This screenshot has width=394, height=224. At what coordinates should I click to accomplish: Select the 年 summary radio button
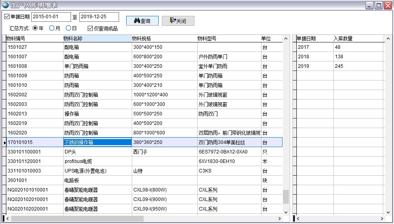[x=35, y=28]
